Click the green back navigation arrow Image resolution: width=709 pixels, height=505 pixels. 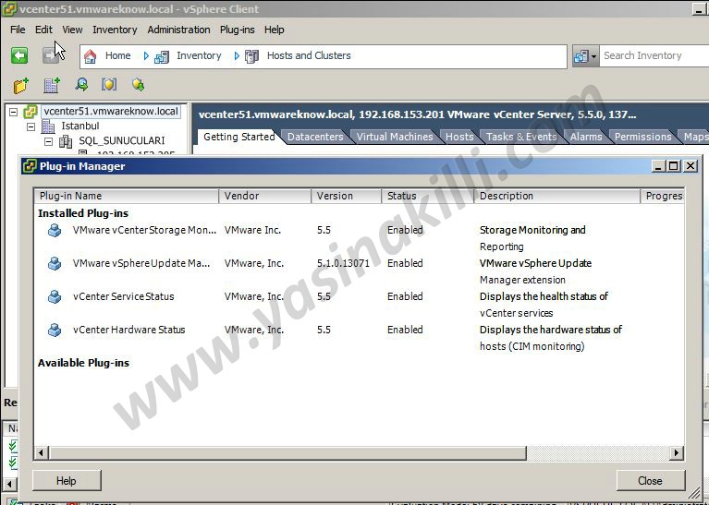pos(19,55)
